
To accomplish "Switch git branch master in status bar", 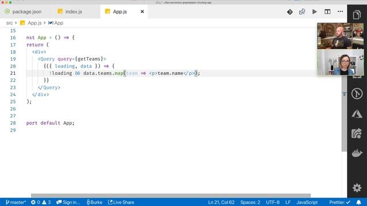I will pyautogui.click(x=15, y=202).
